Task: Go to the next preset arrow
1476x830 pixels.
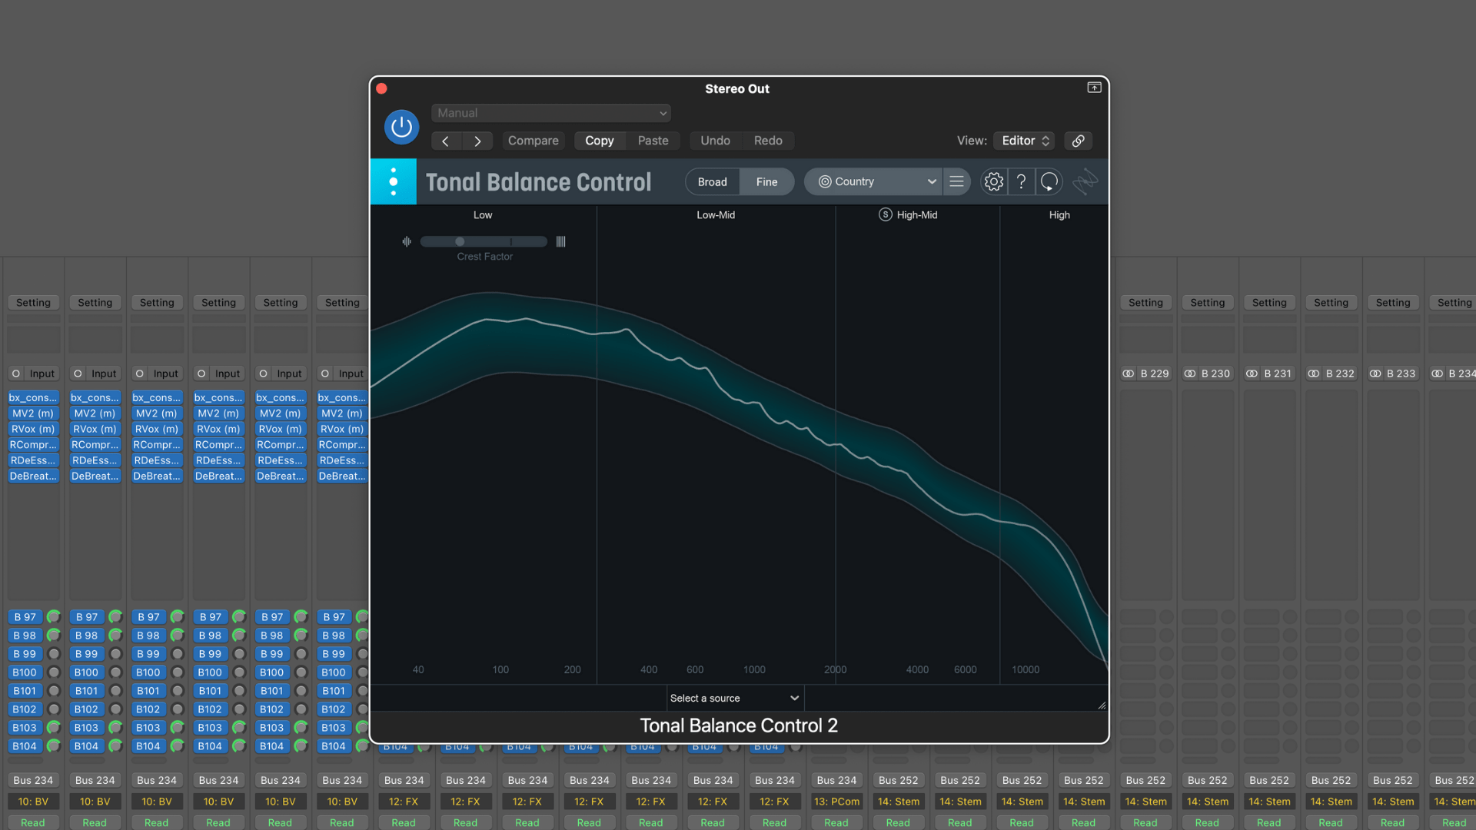Action: pyautogui.click(x=477, y=141)
